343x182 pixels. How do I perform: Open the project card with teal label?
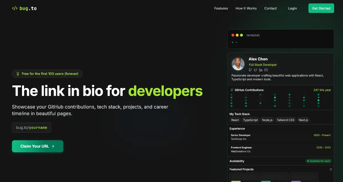coord(274,177)
